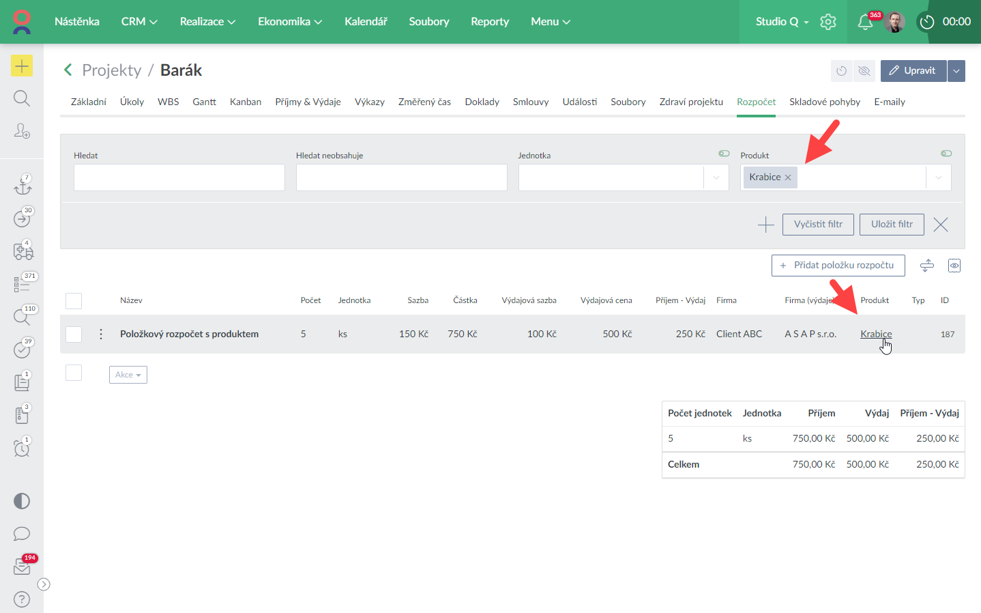
Task: Expand the arrow next to Upravit
Action: coord(956,71)
